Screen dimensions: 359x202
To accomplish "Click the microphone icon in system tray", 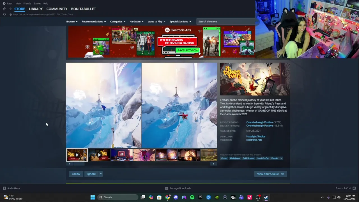I will (328, 197).
